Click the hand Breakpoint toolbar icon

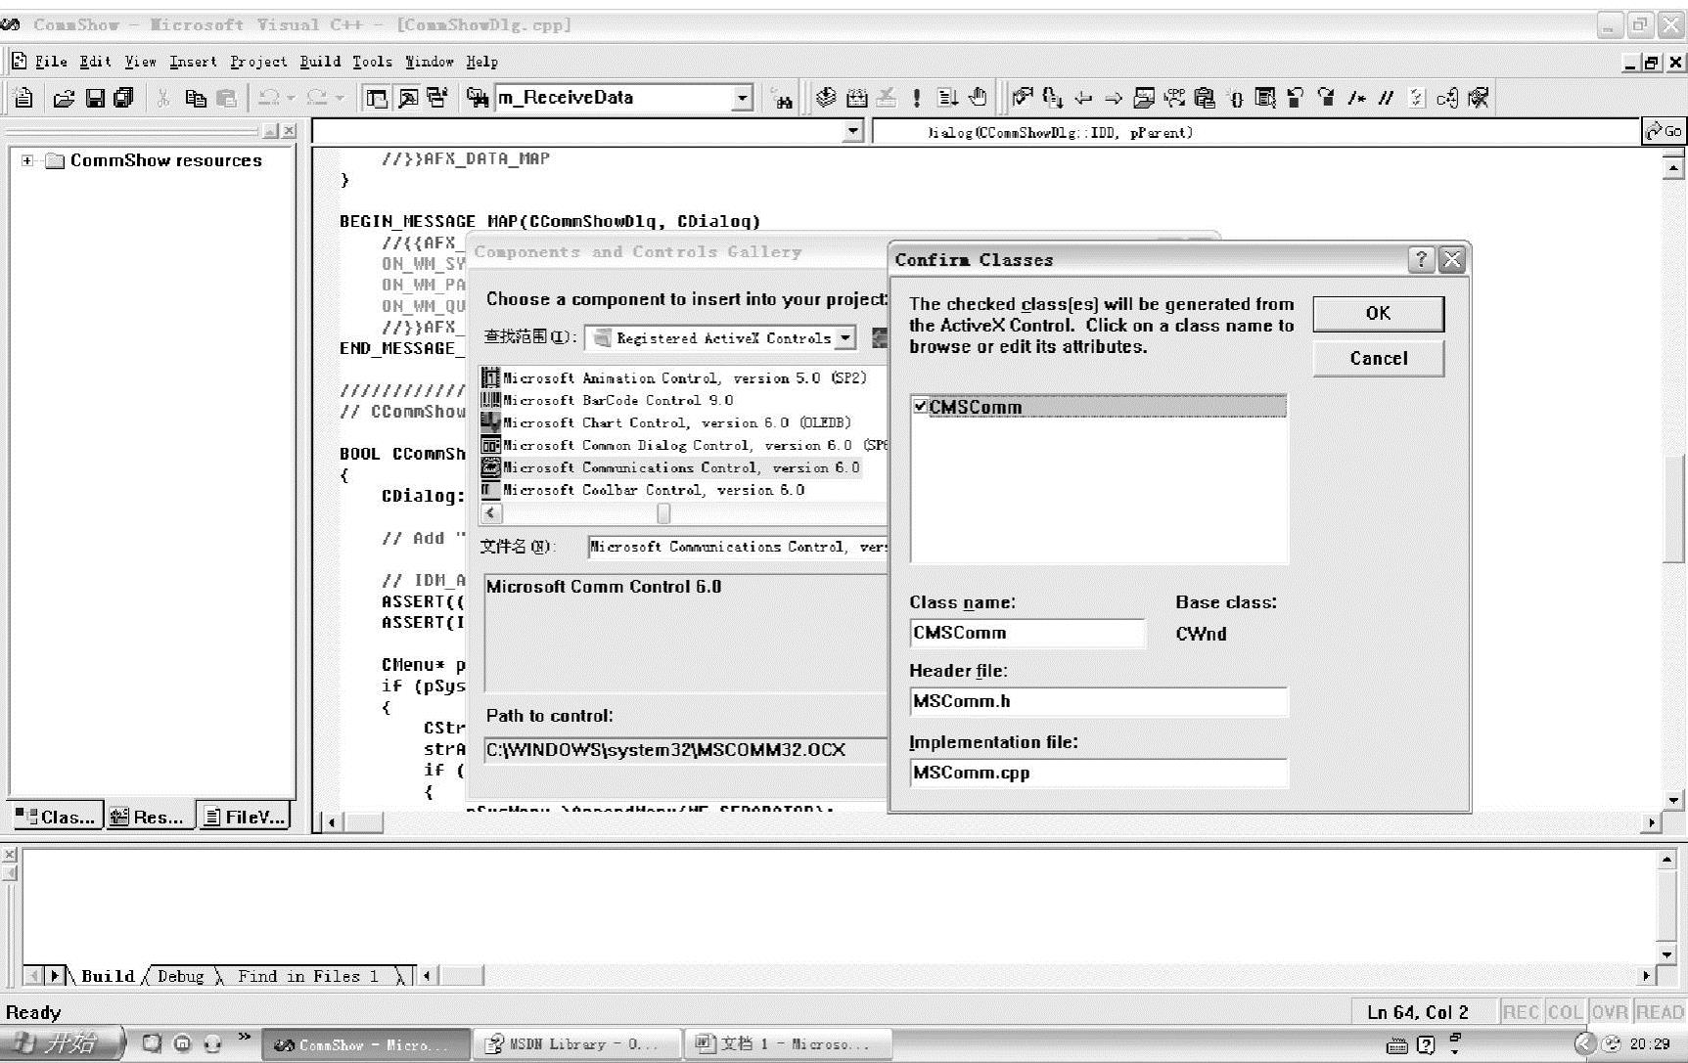pos(978,98)
